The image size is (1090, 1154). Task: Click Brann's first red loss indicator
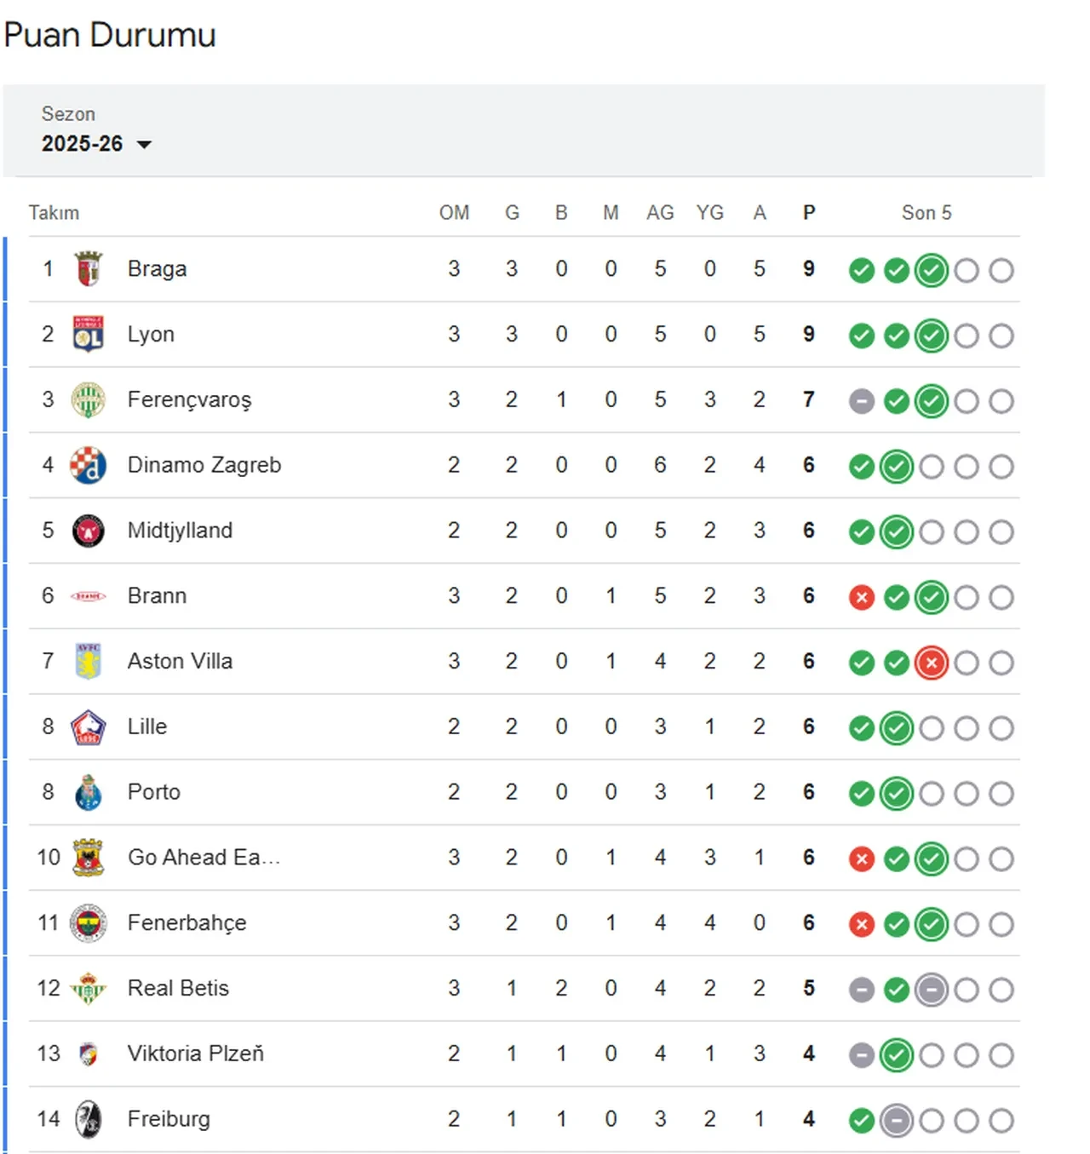[x=861, y=598]
